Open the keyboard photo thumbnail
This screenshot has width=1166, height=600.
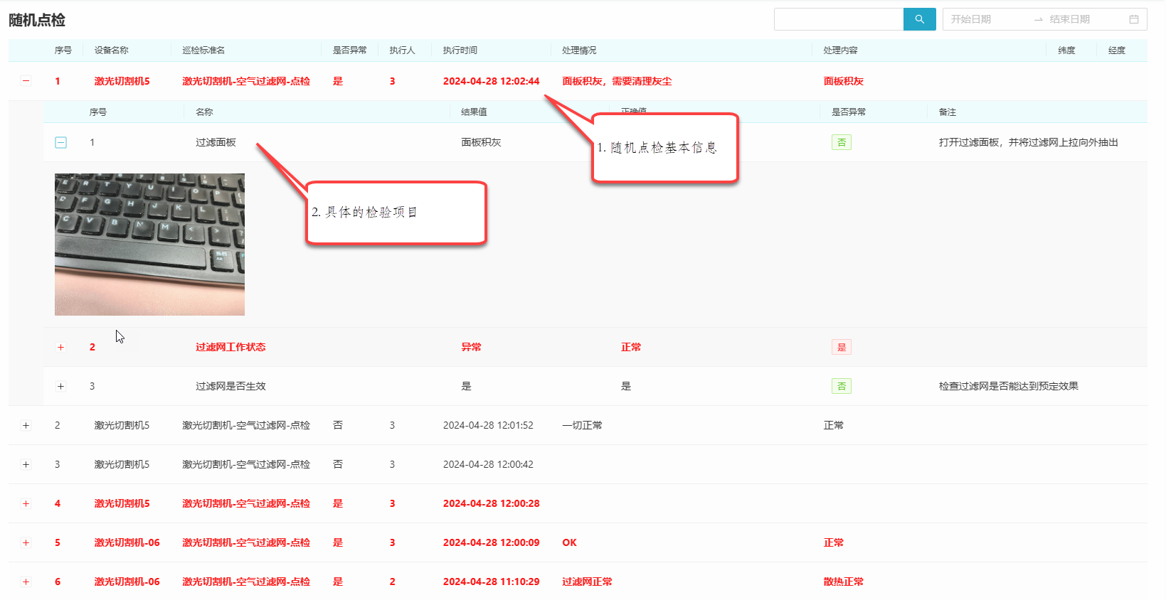coord(149,245)
